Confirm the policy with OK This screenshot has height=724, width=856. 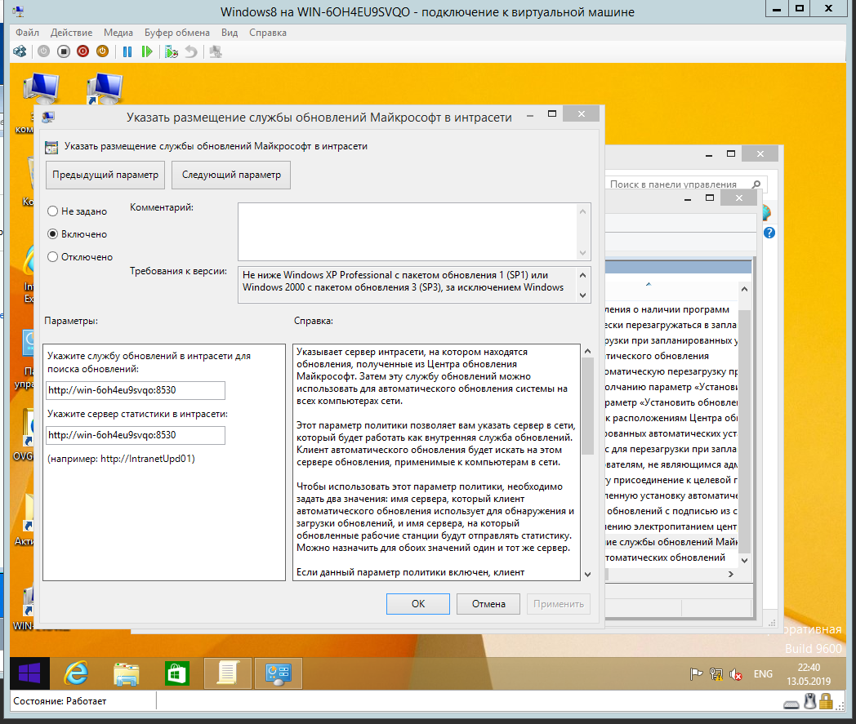(x=418, y=604)
